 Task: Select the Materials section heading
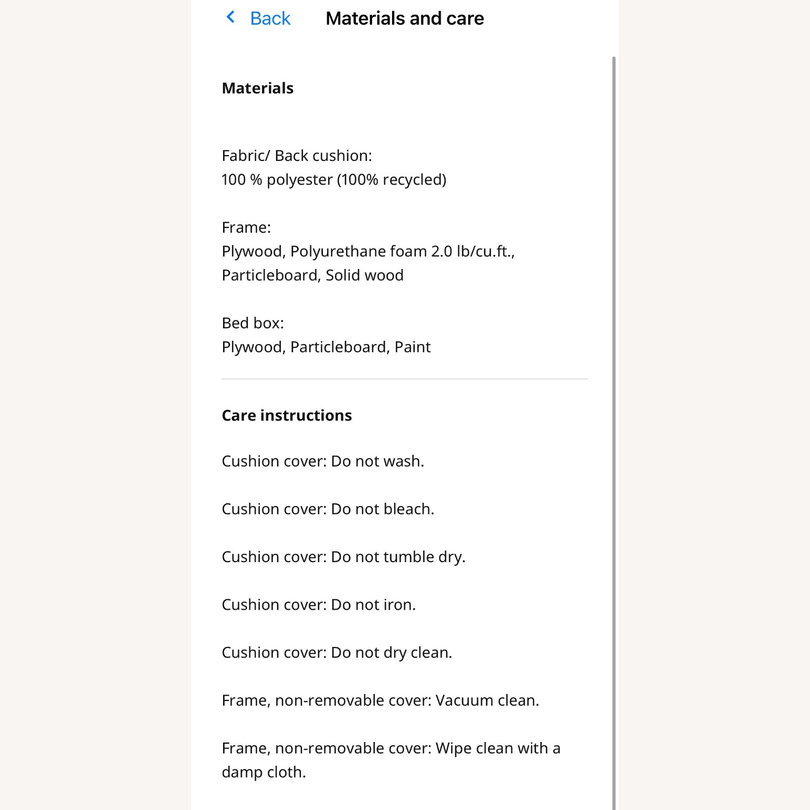pyautogui.click(x=258, y=88)
